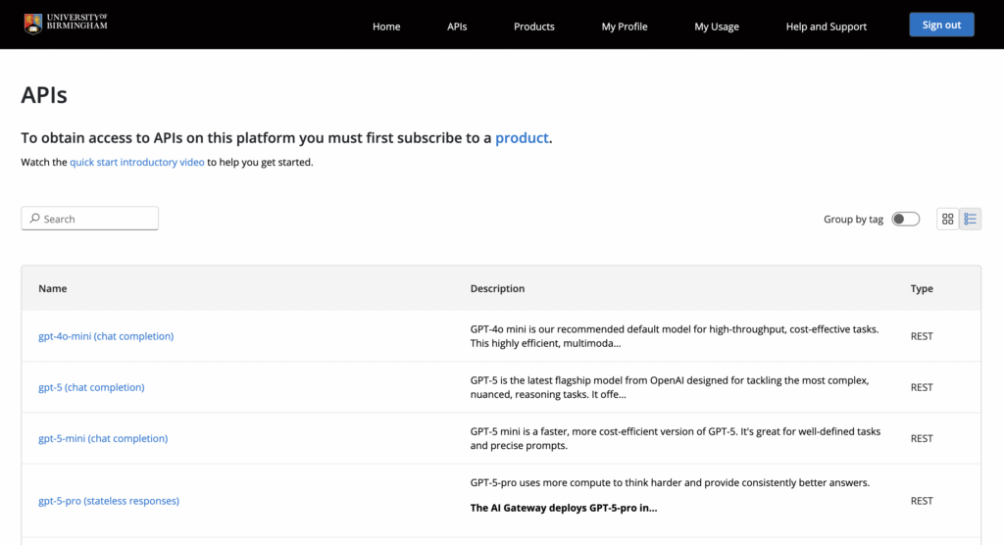Click REST type in gpt-5 (chat completion) row
1004x545 pixels.
[922, 387]
